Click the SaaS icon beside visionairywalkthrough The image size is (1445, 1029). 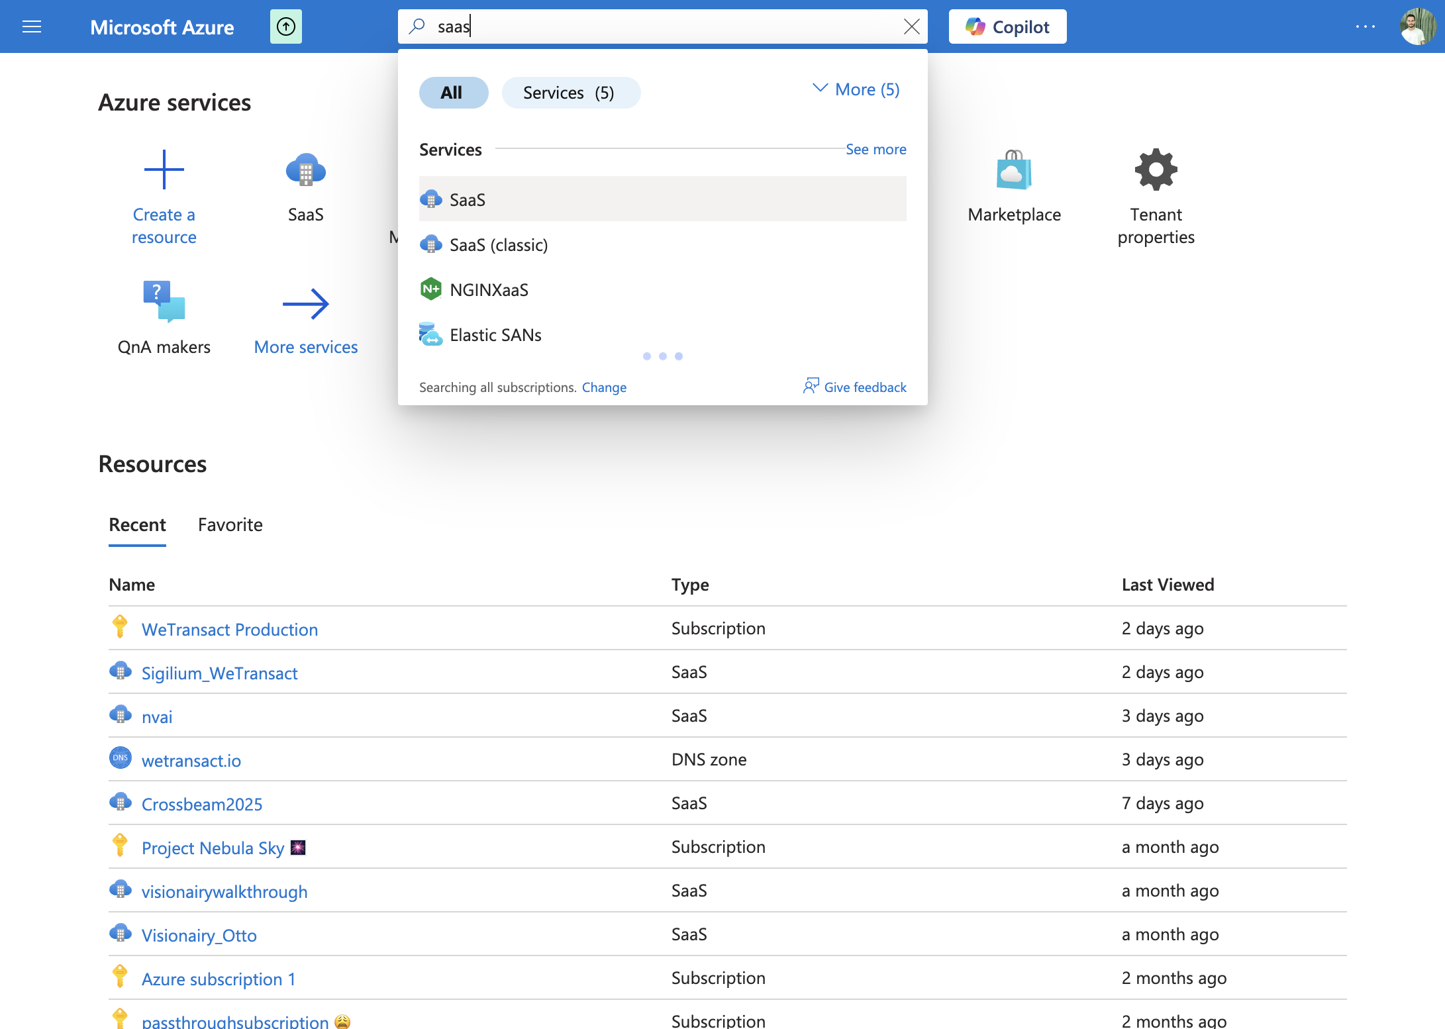tap(120, 889)
